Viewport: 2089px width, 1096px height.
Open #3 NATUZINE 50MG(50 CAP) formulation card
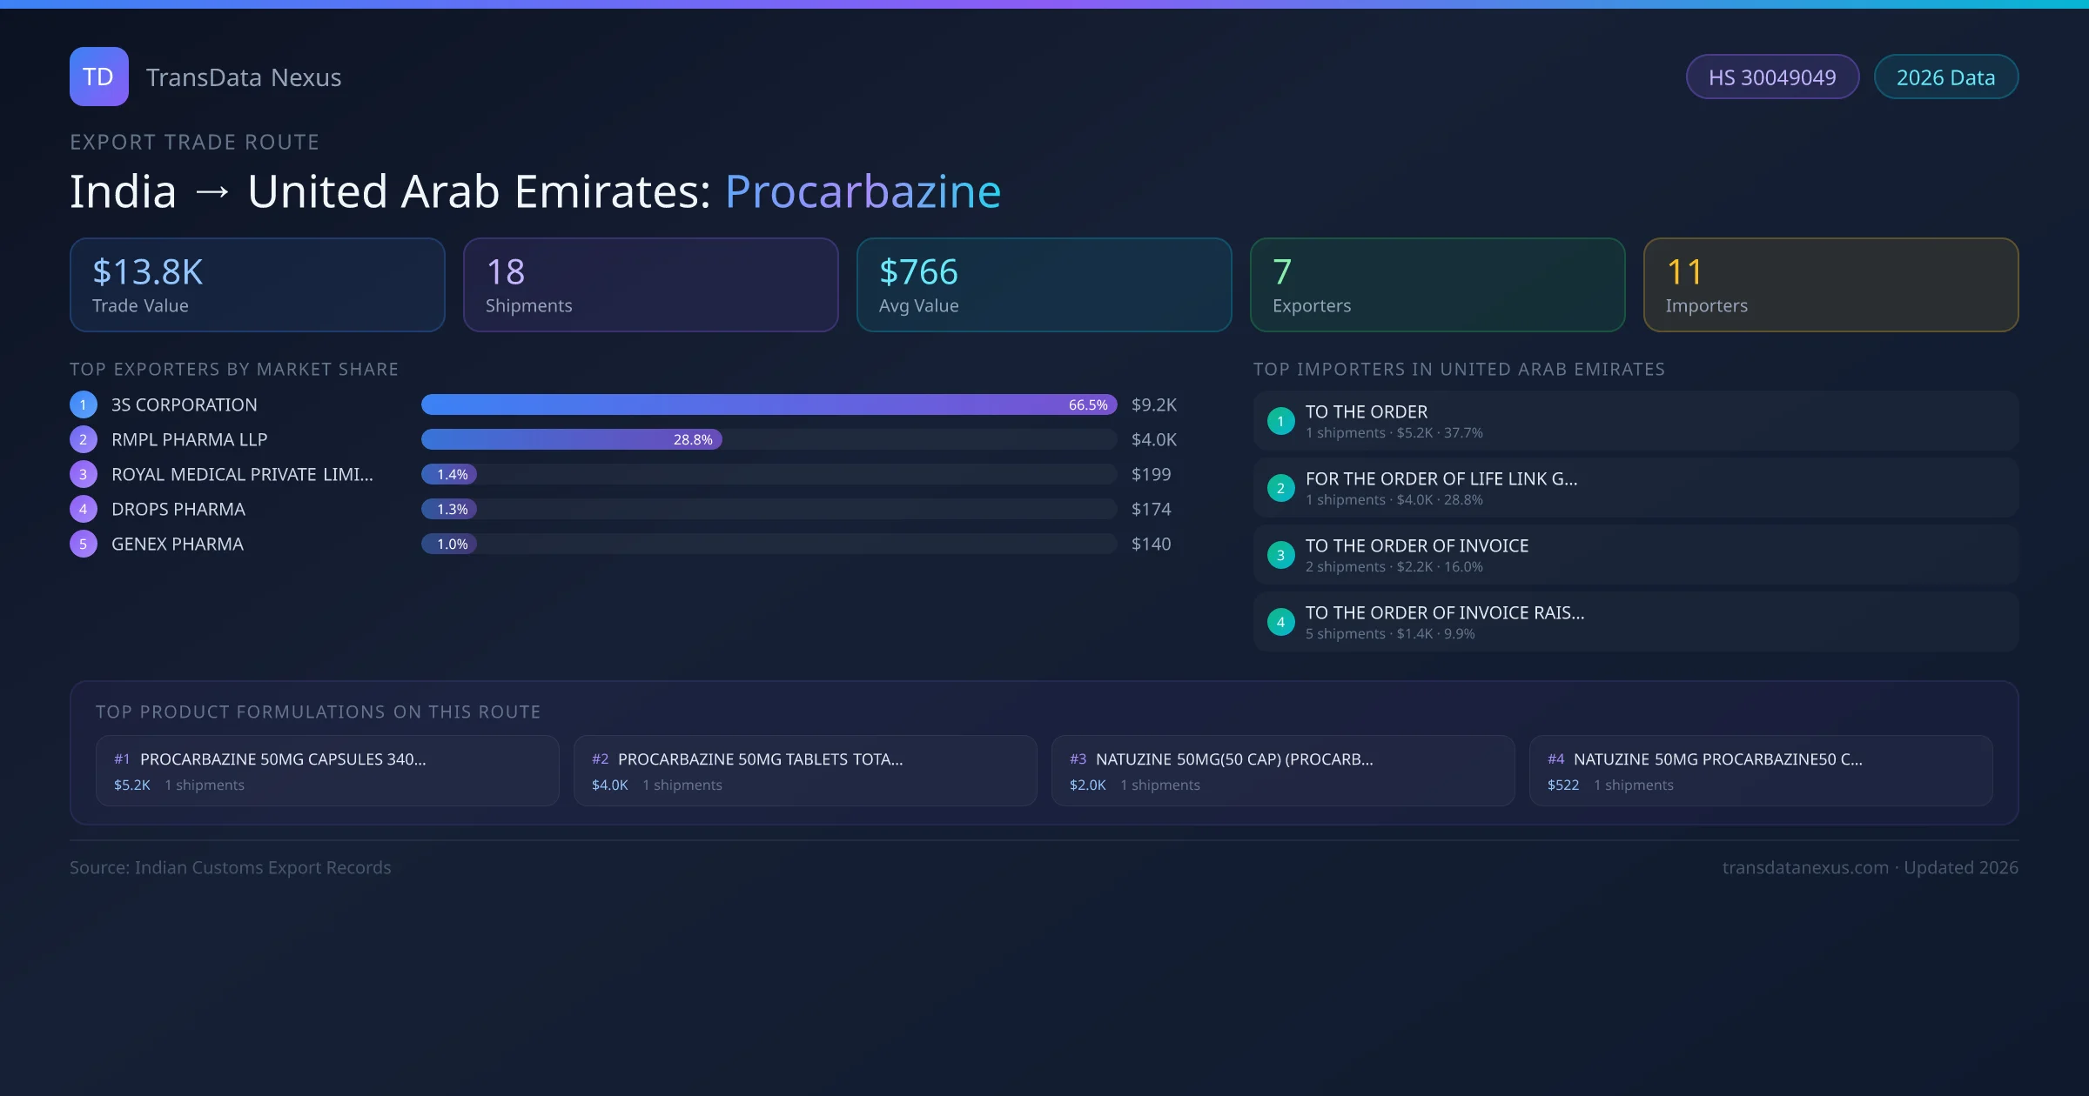tap(1282, 771)
